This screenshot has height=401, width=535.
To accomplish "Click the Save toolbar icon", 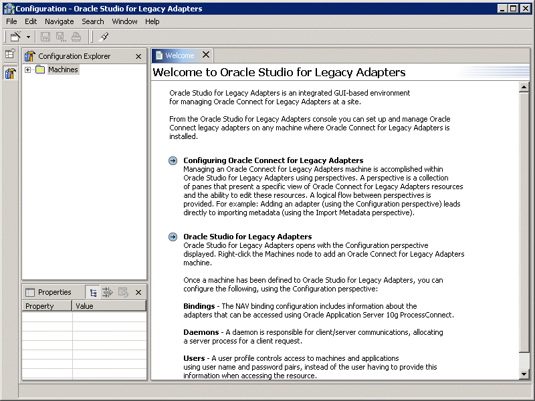I will click(x=45, y=37).
